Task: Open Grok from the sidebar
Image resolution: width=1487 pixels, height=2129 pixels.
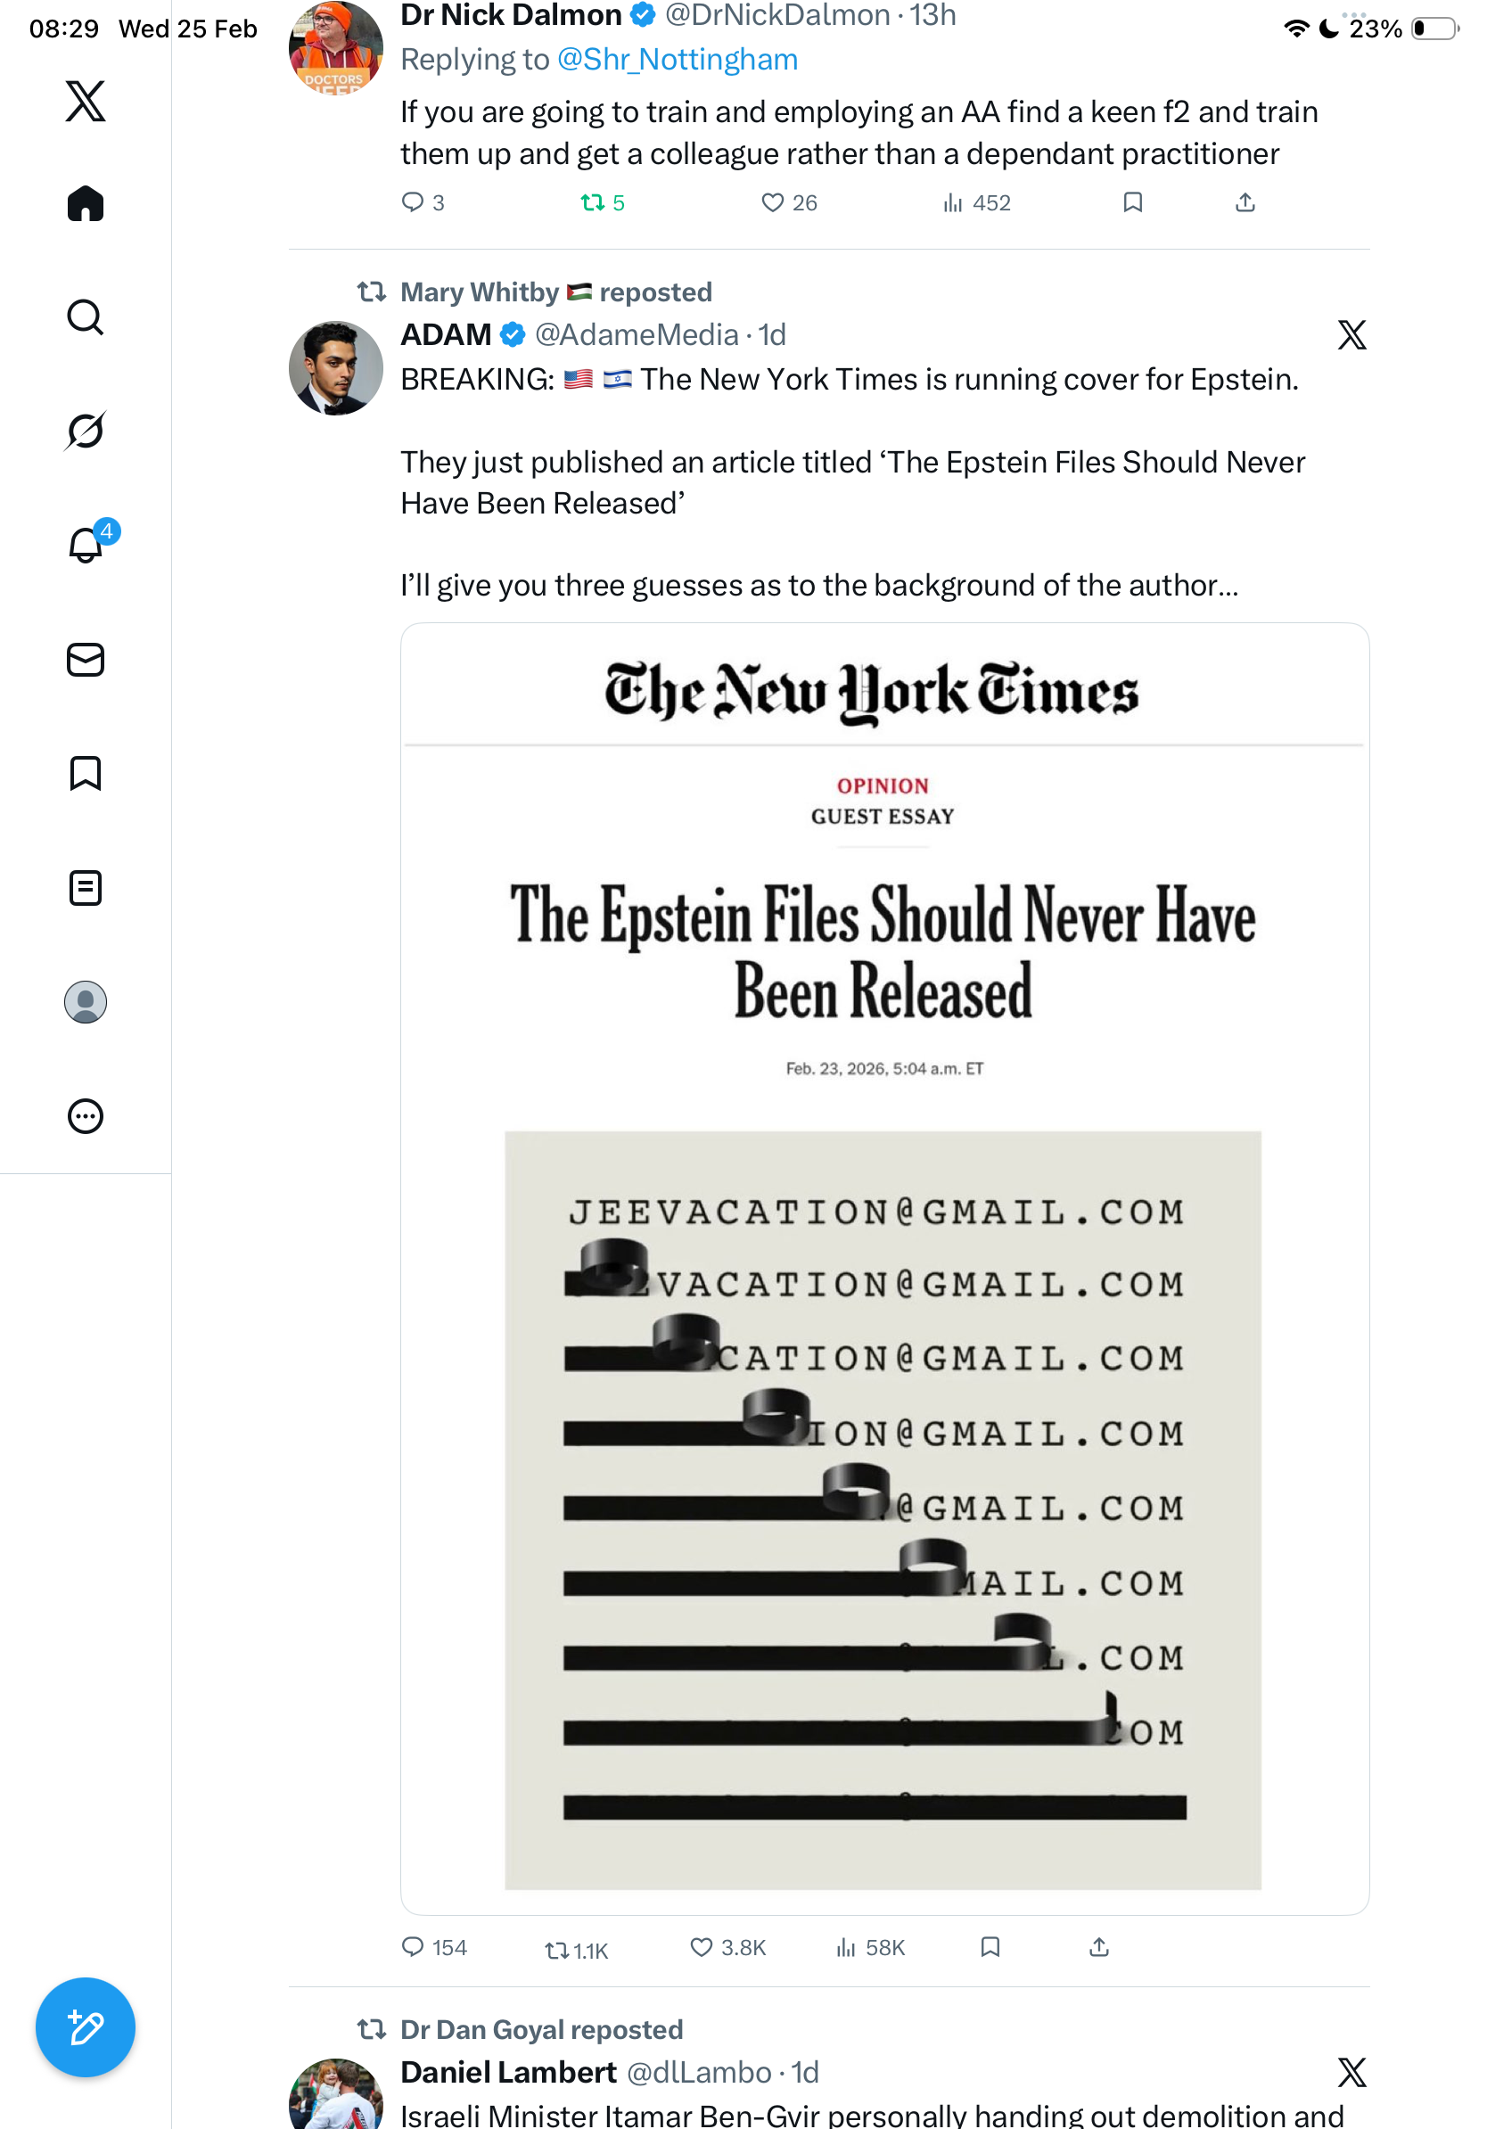Action: 86,431
